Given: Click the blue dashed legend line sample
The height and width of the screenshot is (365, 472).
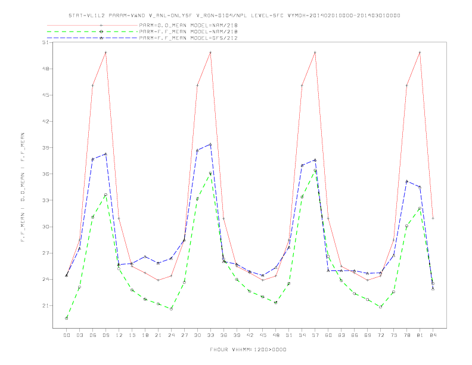Looking at the screenshot, I should 92,38.
